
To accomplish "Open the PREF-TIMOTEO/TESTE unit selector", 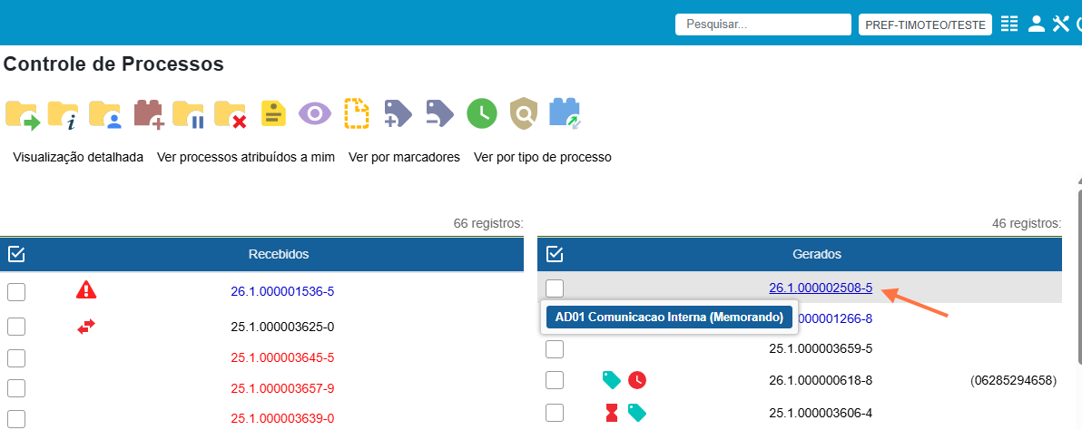I will click(925, 24).
